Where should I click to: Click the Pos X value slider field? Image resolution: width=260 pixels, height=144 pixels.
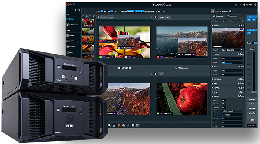point(232,58)
